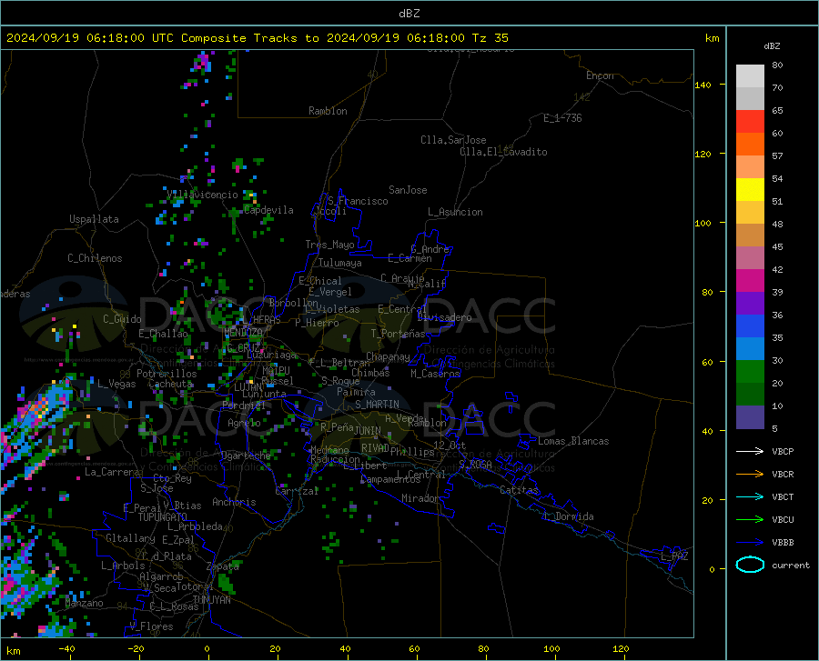Click the 100 km mark on vertical axis
The width and height of the screenshot is (819, 661).
coord(703,223)
